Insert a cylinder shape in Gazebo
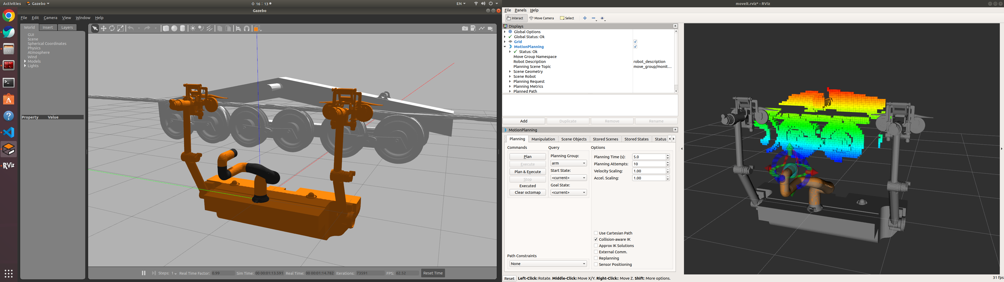 tap(182, 28)
